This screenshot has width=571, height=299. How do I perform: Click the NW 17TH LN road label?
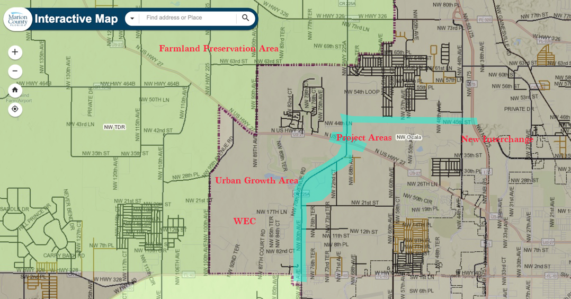coord(272,212)
